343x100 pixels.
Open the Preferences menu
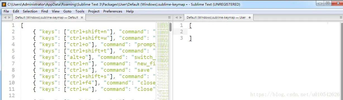tap(113, 11)
